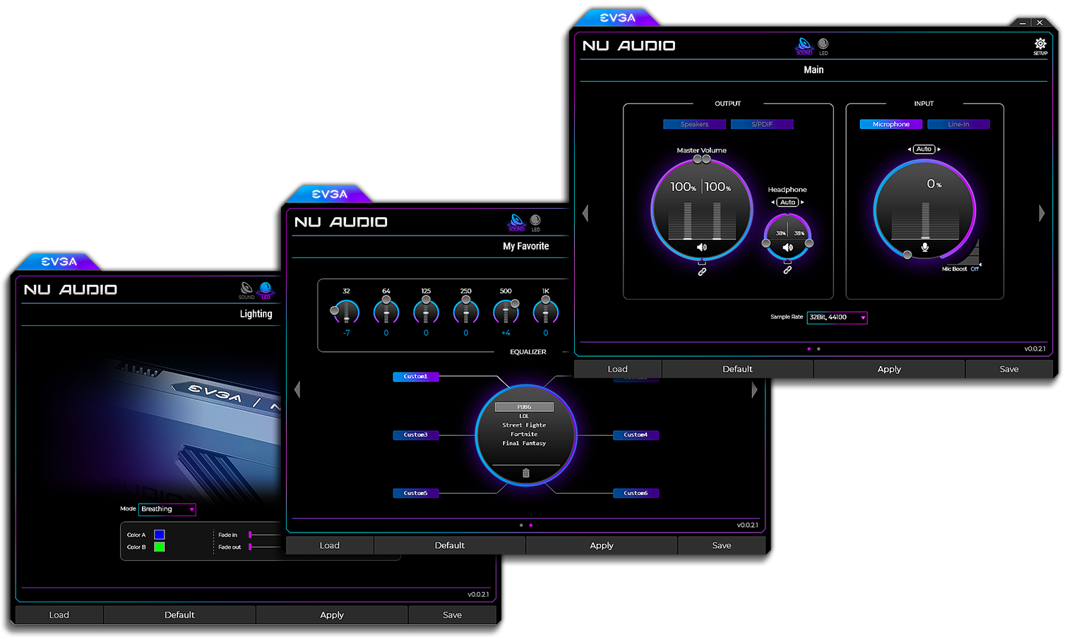Open Setup gear in Main window

1040,46
